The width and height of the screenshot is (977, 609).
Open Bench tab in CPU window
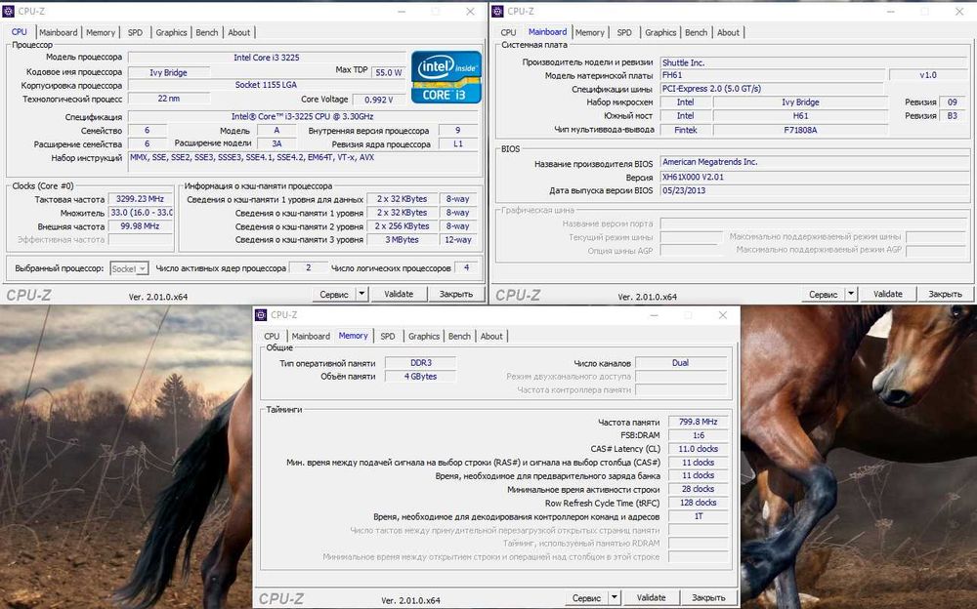[207, 32]
